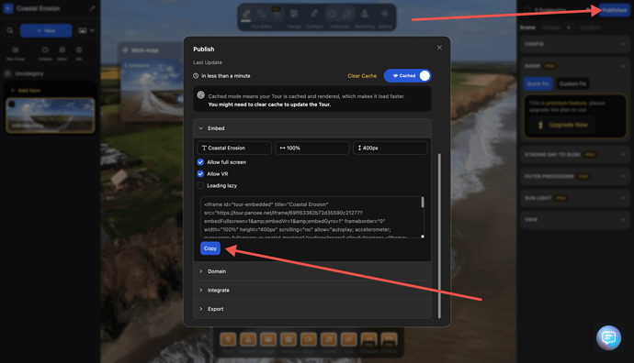Open the Dollhouse circle icon
Screen dimensions: 634x363
[332, 14]
